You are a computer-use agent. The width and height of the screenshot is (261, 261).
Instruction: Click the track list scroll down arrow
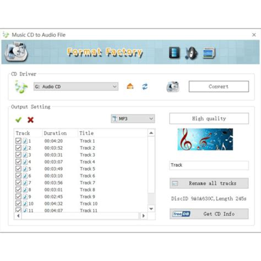151,209
